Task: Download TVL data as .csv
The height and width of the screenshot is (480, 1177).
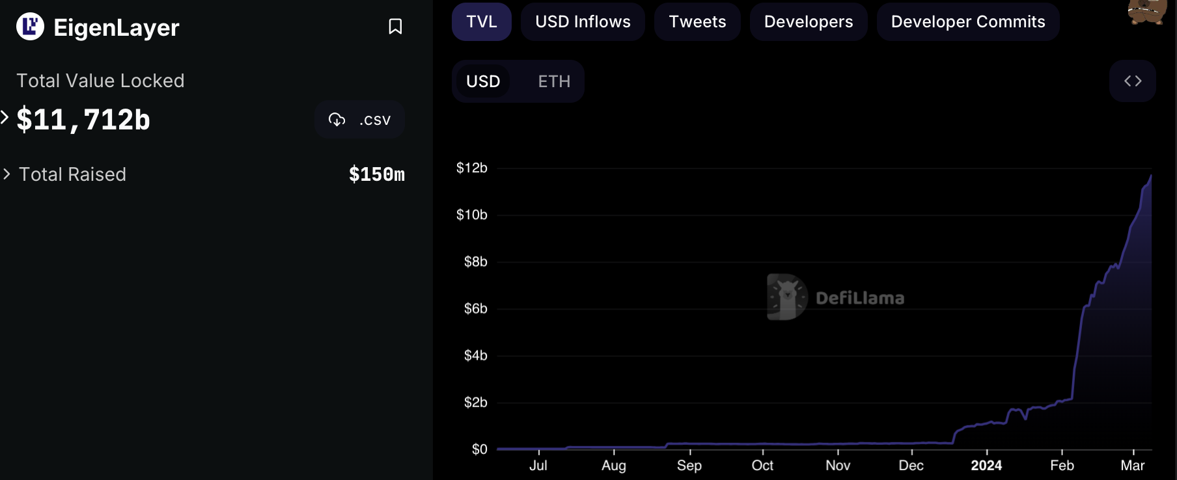Action: coord(359,120)
